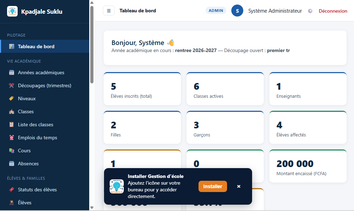
Task: Click the user avatar circle S
Action: point(237,11)
